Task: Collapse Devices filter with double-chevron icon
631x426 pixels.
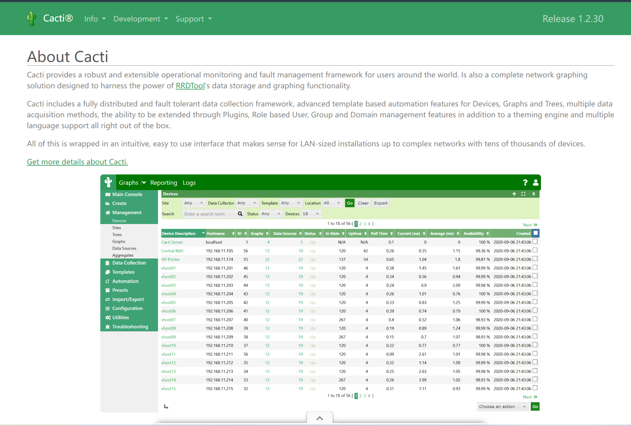Action: (x=534, y=194)
